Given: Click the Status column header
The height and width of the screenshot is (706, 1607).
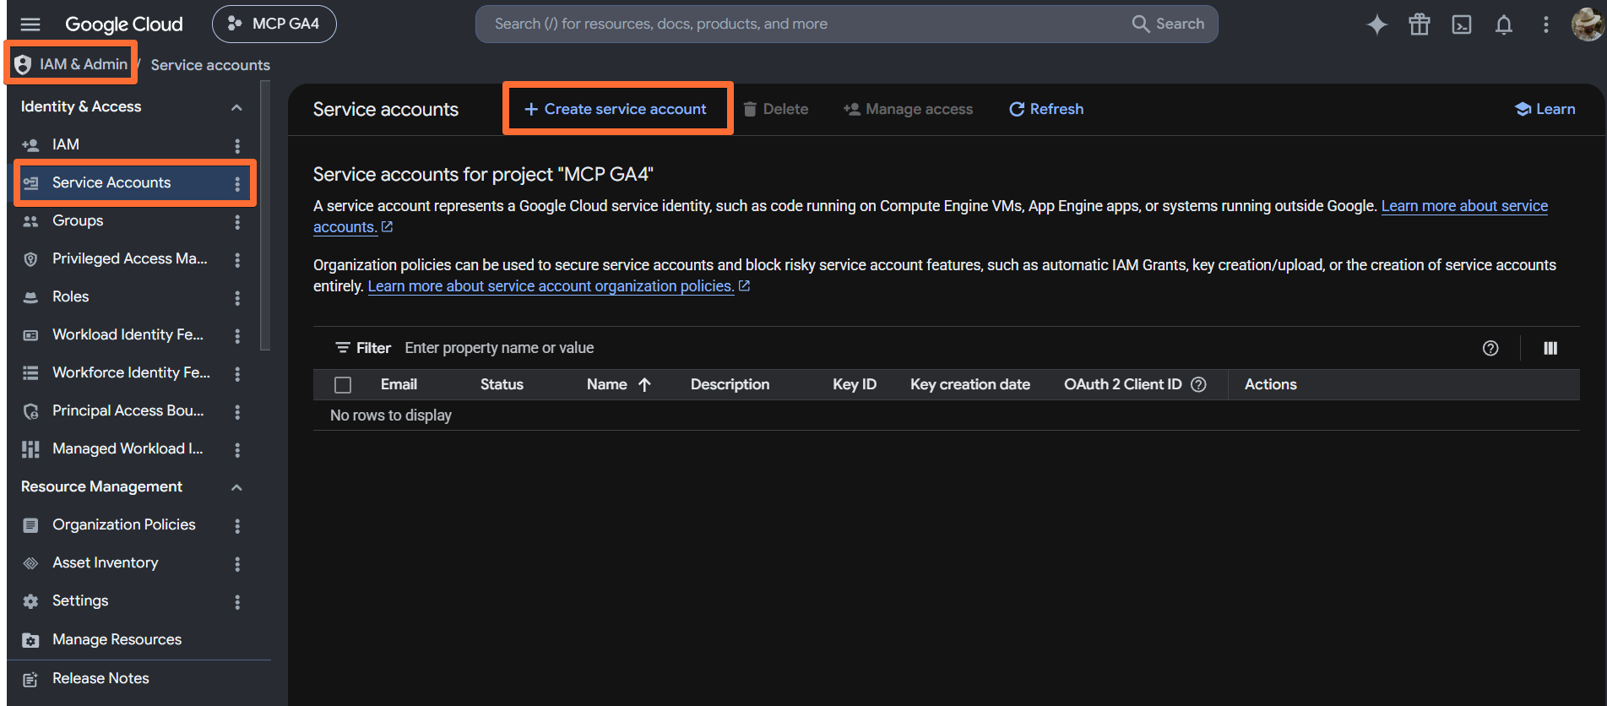Looking at the screenshot, I should click(x=502, y=384).
